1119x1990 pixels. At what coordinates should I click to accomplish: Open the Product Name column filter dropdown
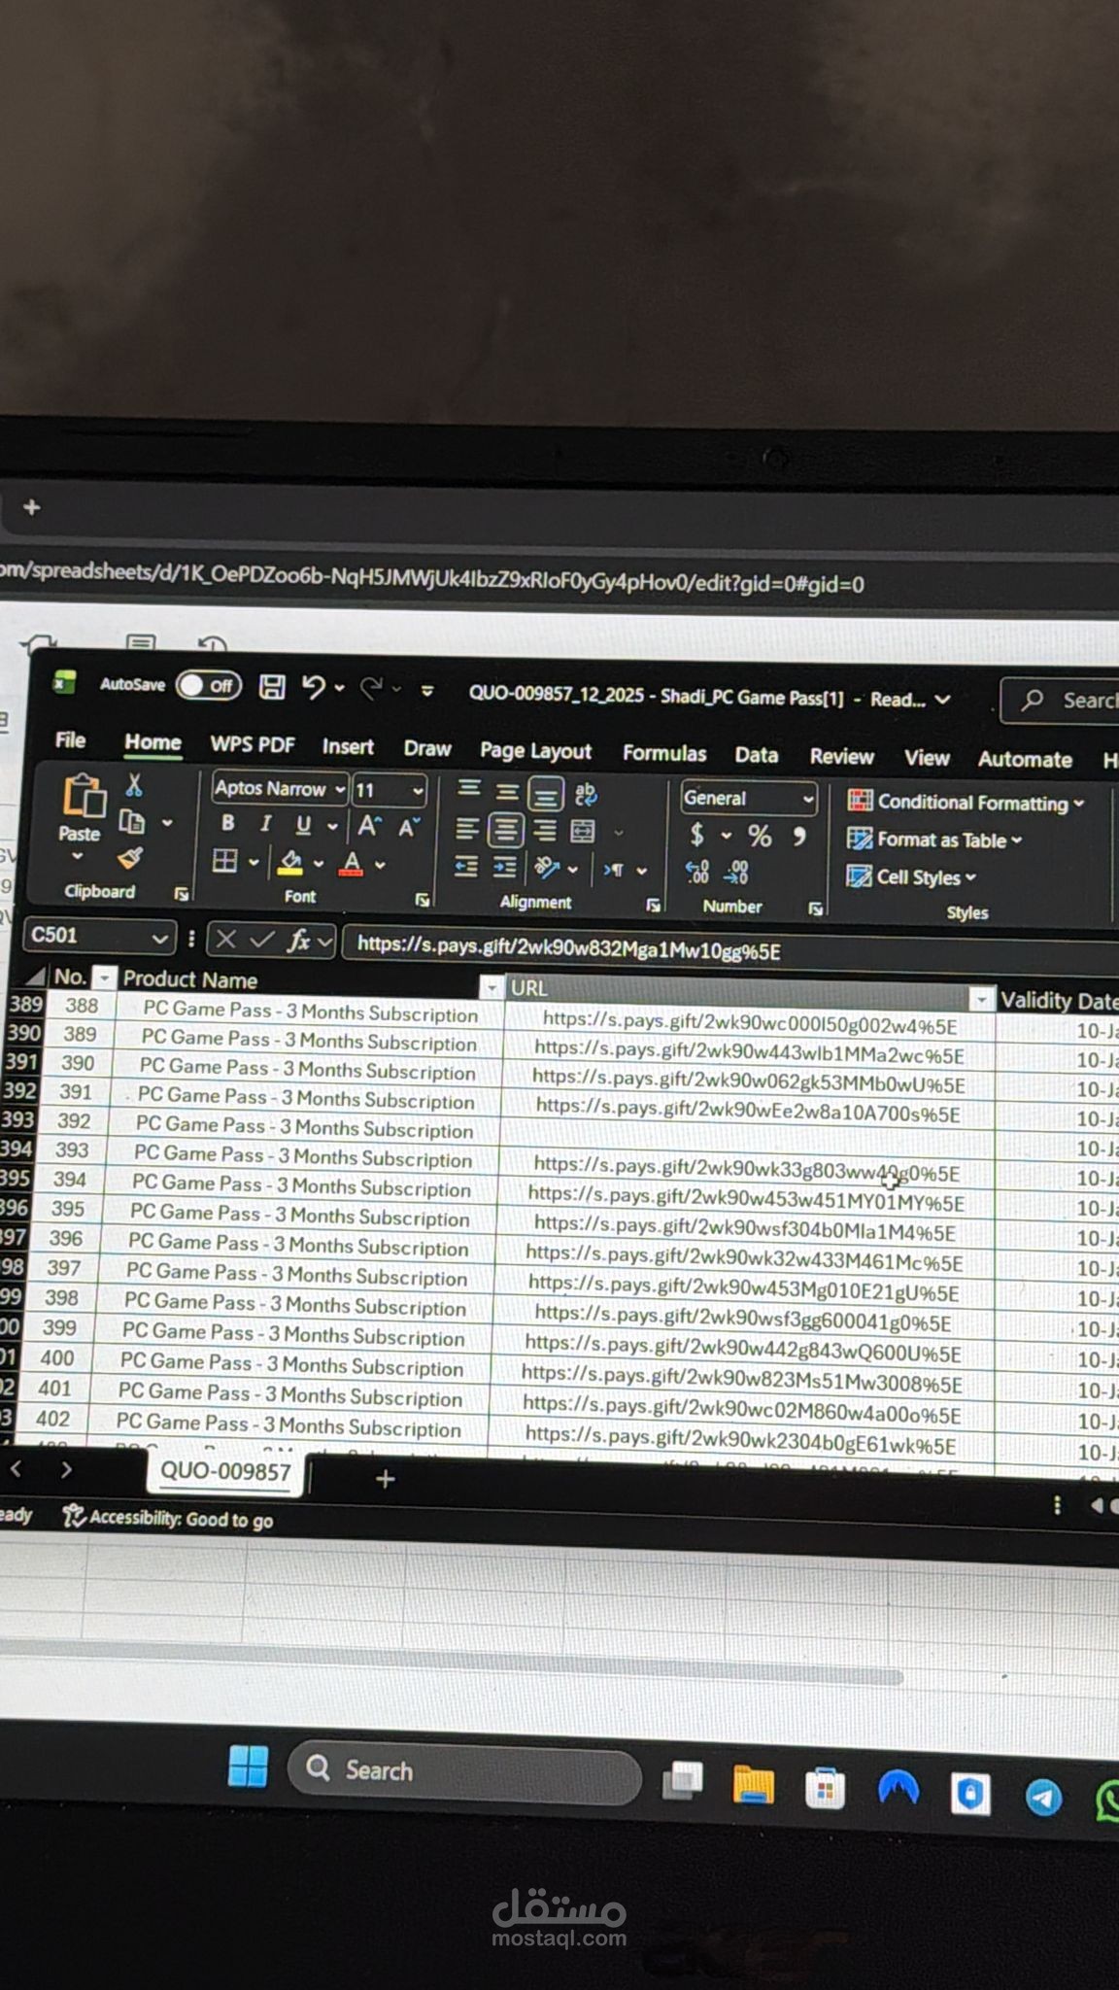click(492, 988)
